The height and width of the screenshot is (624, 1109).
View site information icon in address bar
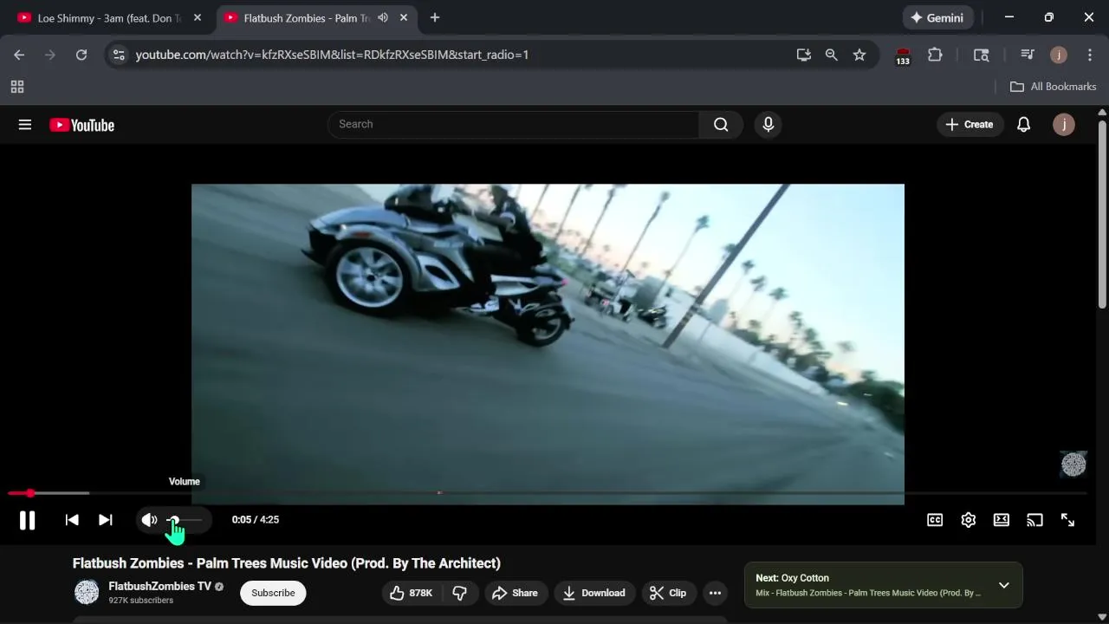click(119, 55)
